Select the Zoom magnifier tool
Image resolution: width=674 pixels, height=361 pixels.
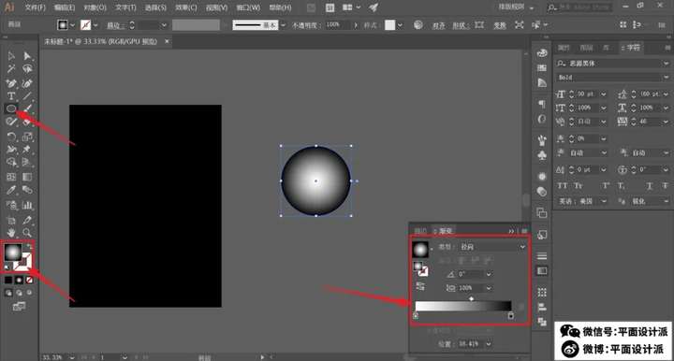coord(27,233)
